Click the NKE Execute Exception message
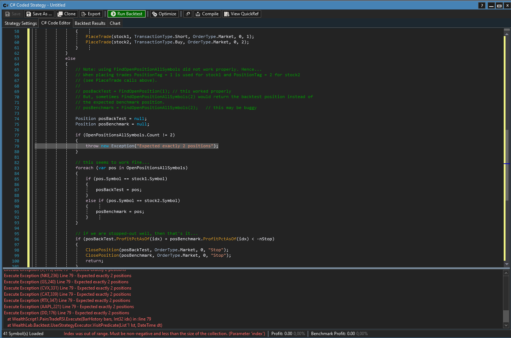The image size is (511, 338). click(67, 276)
